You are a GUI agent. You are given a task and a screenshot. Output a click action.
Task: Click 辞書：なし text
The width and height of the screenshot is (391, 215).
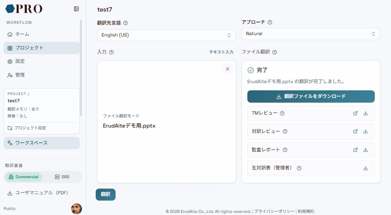coord(17,116)
